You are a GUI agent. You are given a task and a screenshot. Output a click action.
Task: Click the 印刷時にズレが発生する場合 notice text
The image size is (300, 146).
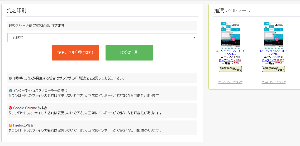point(69,78)
